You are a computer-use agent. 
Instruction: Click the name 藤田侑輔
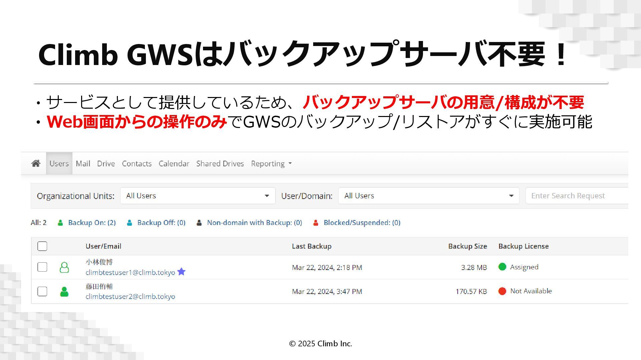click(x=99, y=286)
